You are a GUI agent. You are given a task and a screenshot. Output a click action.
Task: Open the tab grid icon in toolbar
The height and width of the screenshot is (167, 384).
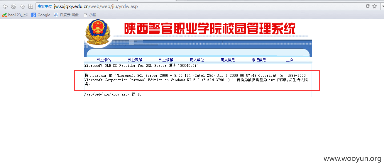pyautogui.click(x=31, y=6)
